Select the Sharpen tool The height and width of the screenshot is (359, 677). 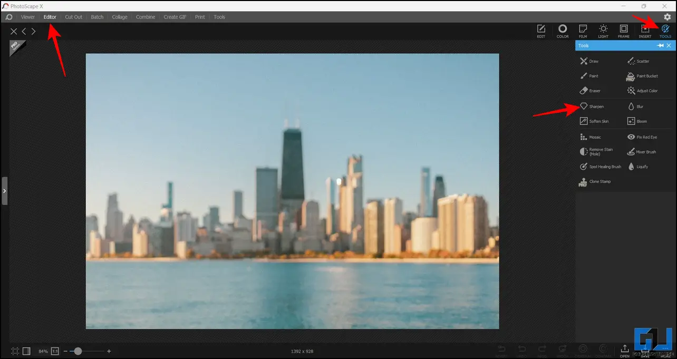[592, 106]
